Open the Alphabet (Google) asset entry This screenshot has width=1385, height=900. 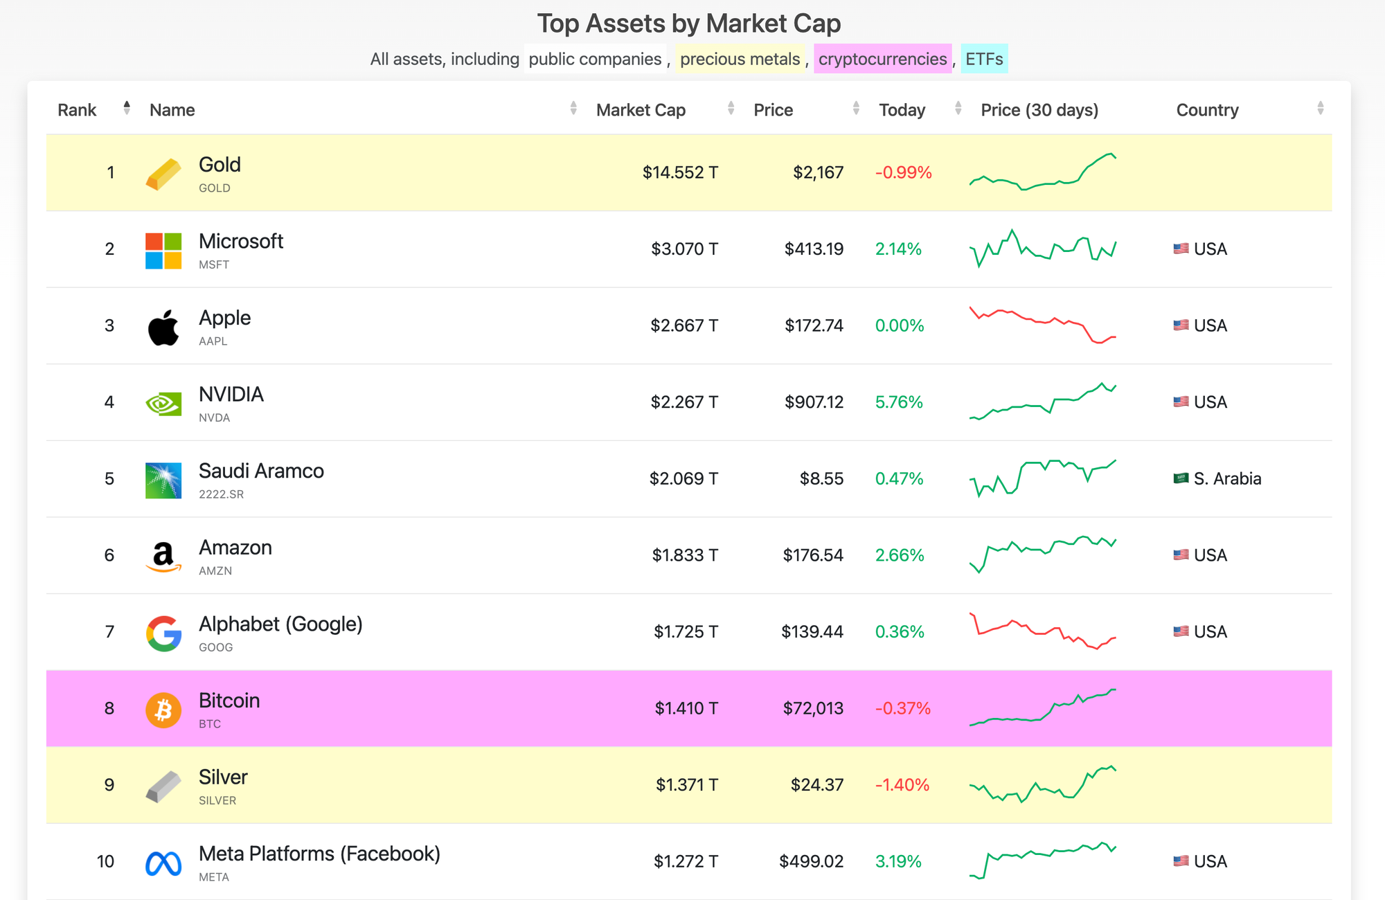[x=280, y=624]
